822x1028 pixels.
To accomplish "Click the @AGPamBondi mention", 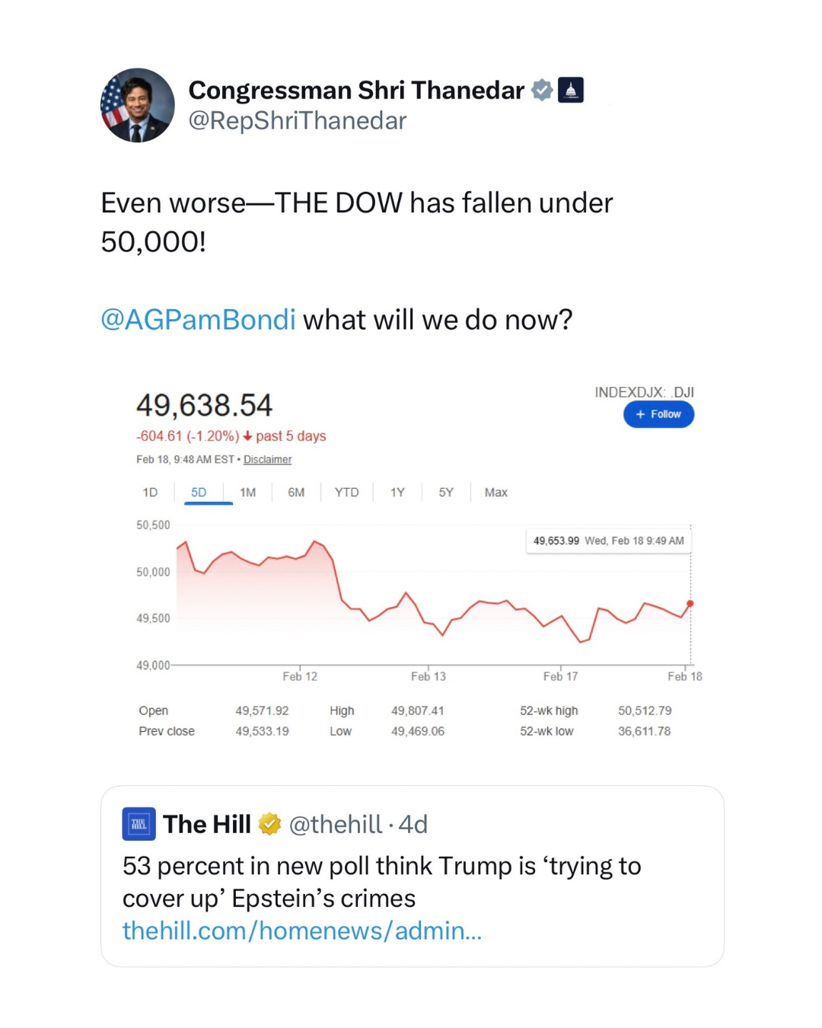I will (198, 320).
